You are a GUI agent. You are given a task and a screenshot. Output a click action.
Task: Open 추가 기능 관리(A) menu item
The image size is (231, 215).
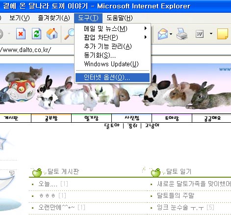tap(112, 46)
